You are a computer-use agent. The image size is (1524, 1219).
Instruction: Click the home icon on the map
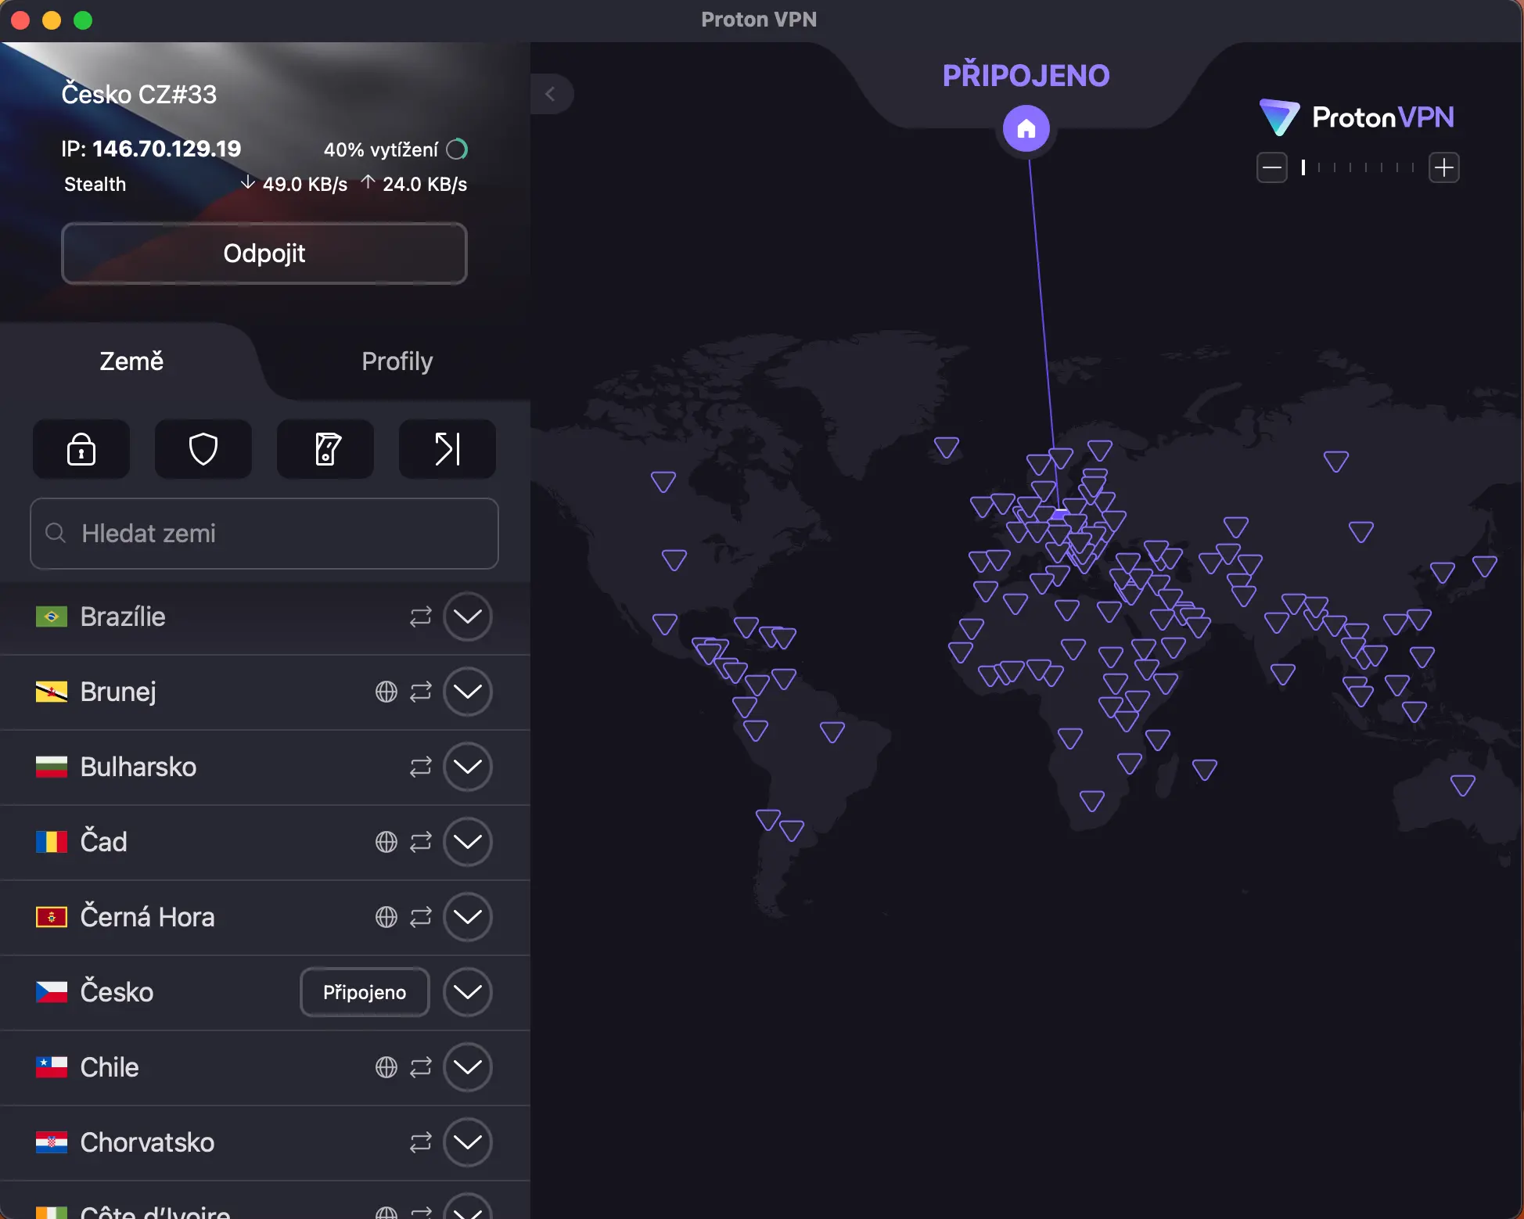[1026, 128]
